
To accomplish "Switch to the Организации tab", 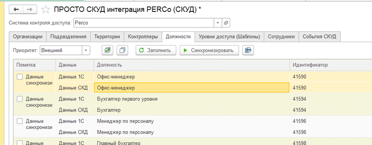I will click(28, 37).
